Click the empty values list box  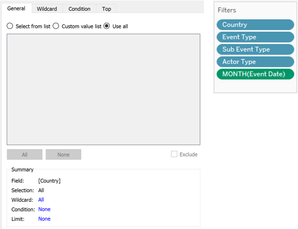[x=104, y=89]
